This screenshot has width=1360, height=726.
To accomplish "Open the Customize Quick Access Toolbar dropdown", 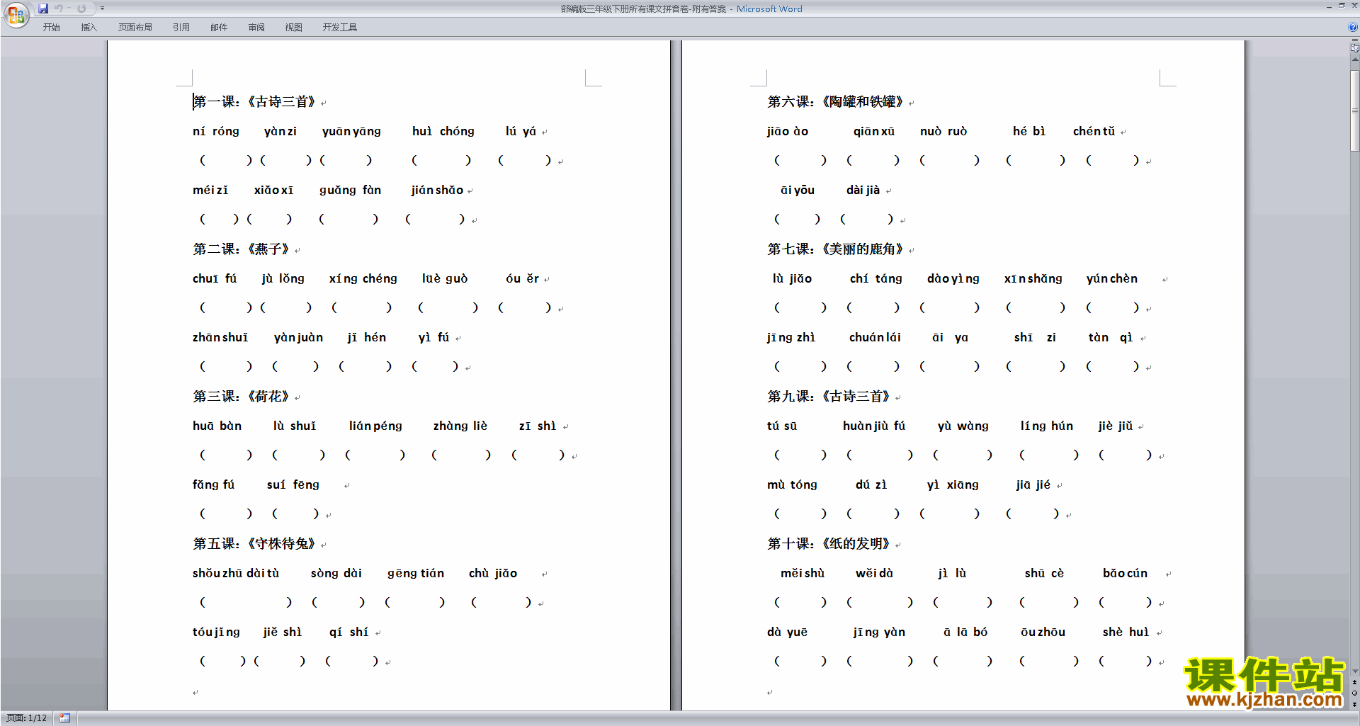I will coord(102,8).
